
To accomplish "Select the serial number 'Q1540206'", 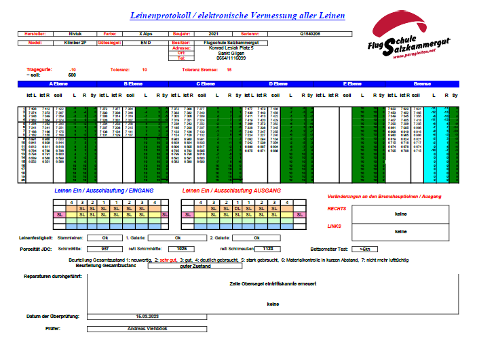I will (x=310, y=34).
